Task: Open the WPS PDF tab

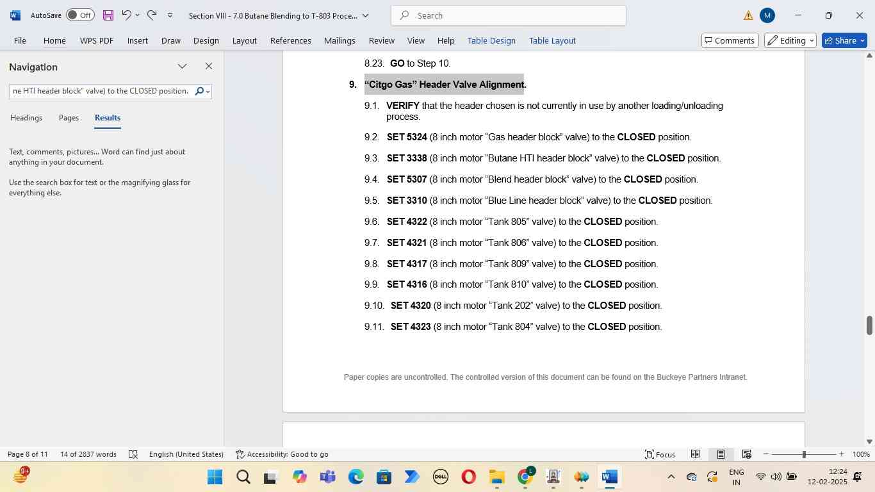Action: tap(97, 40)
